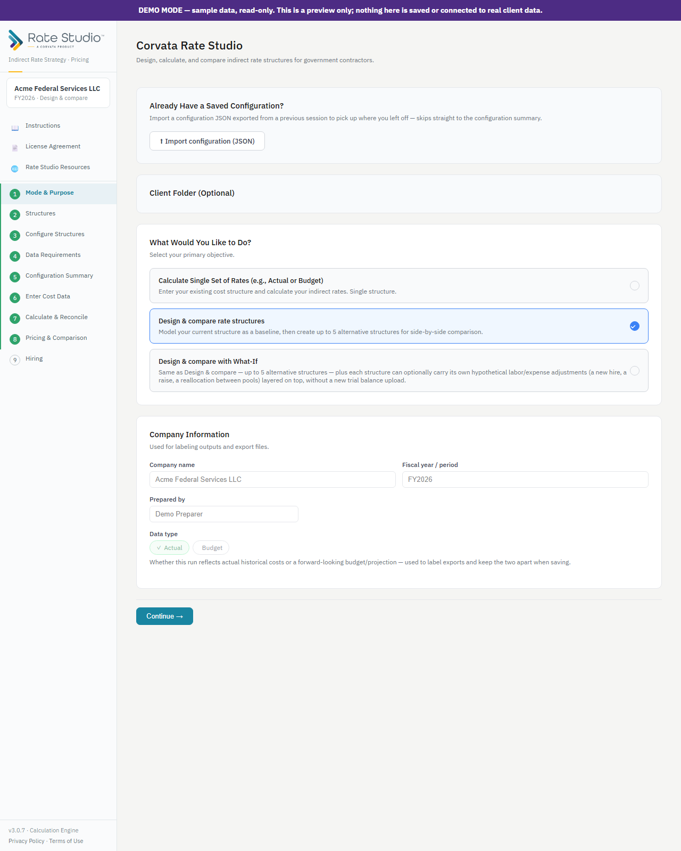Click step 5 circle for Configuration Summary

click(x=15, y=277)
